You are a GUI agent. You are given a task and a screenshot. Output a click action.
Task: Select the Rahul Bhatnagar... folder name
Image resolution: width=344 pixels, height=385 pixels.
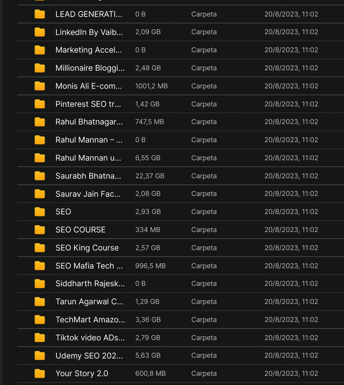(89, 122)
